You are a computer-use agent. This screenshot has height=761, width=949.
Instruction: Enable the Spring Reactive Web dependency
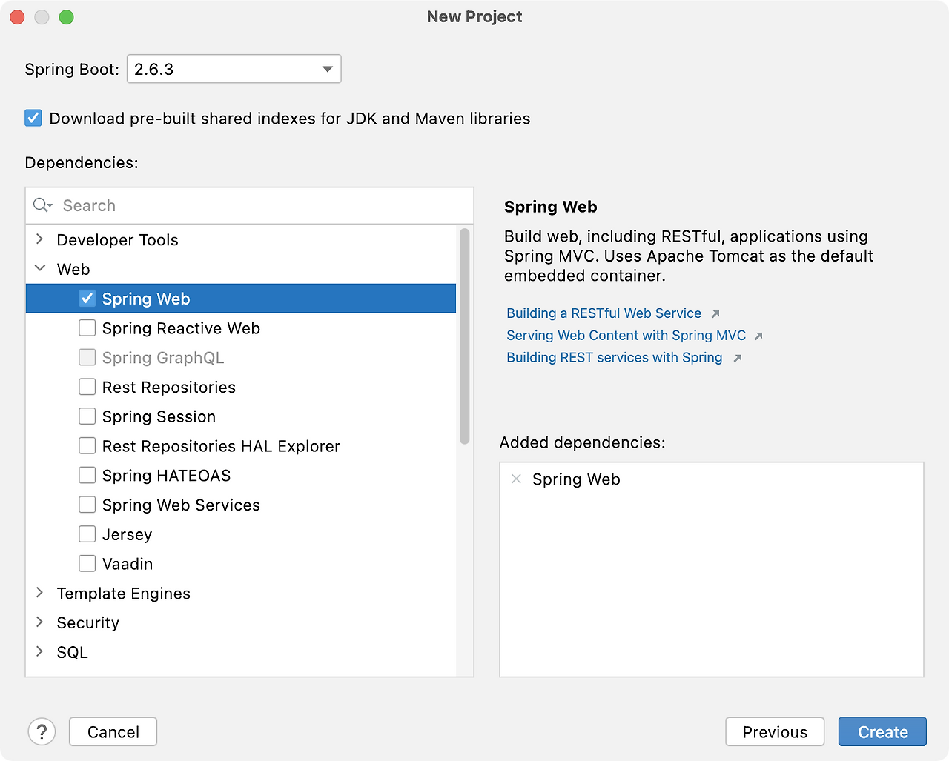pyautogui.click(x=87, y=328)
